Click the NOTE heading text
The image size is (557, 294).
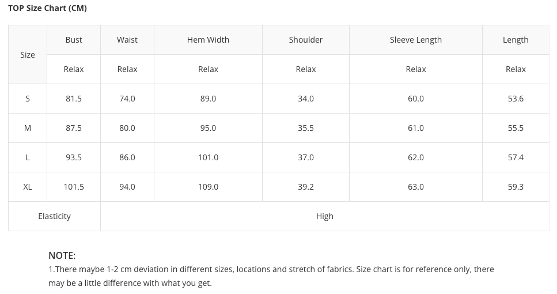point(62,255)
